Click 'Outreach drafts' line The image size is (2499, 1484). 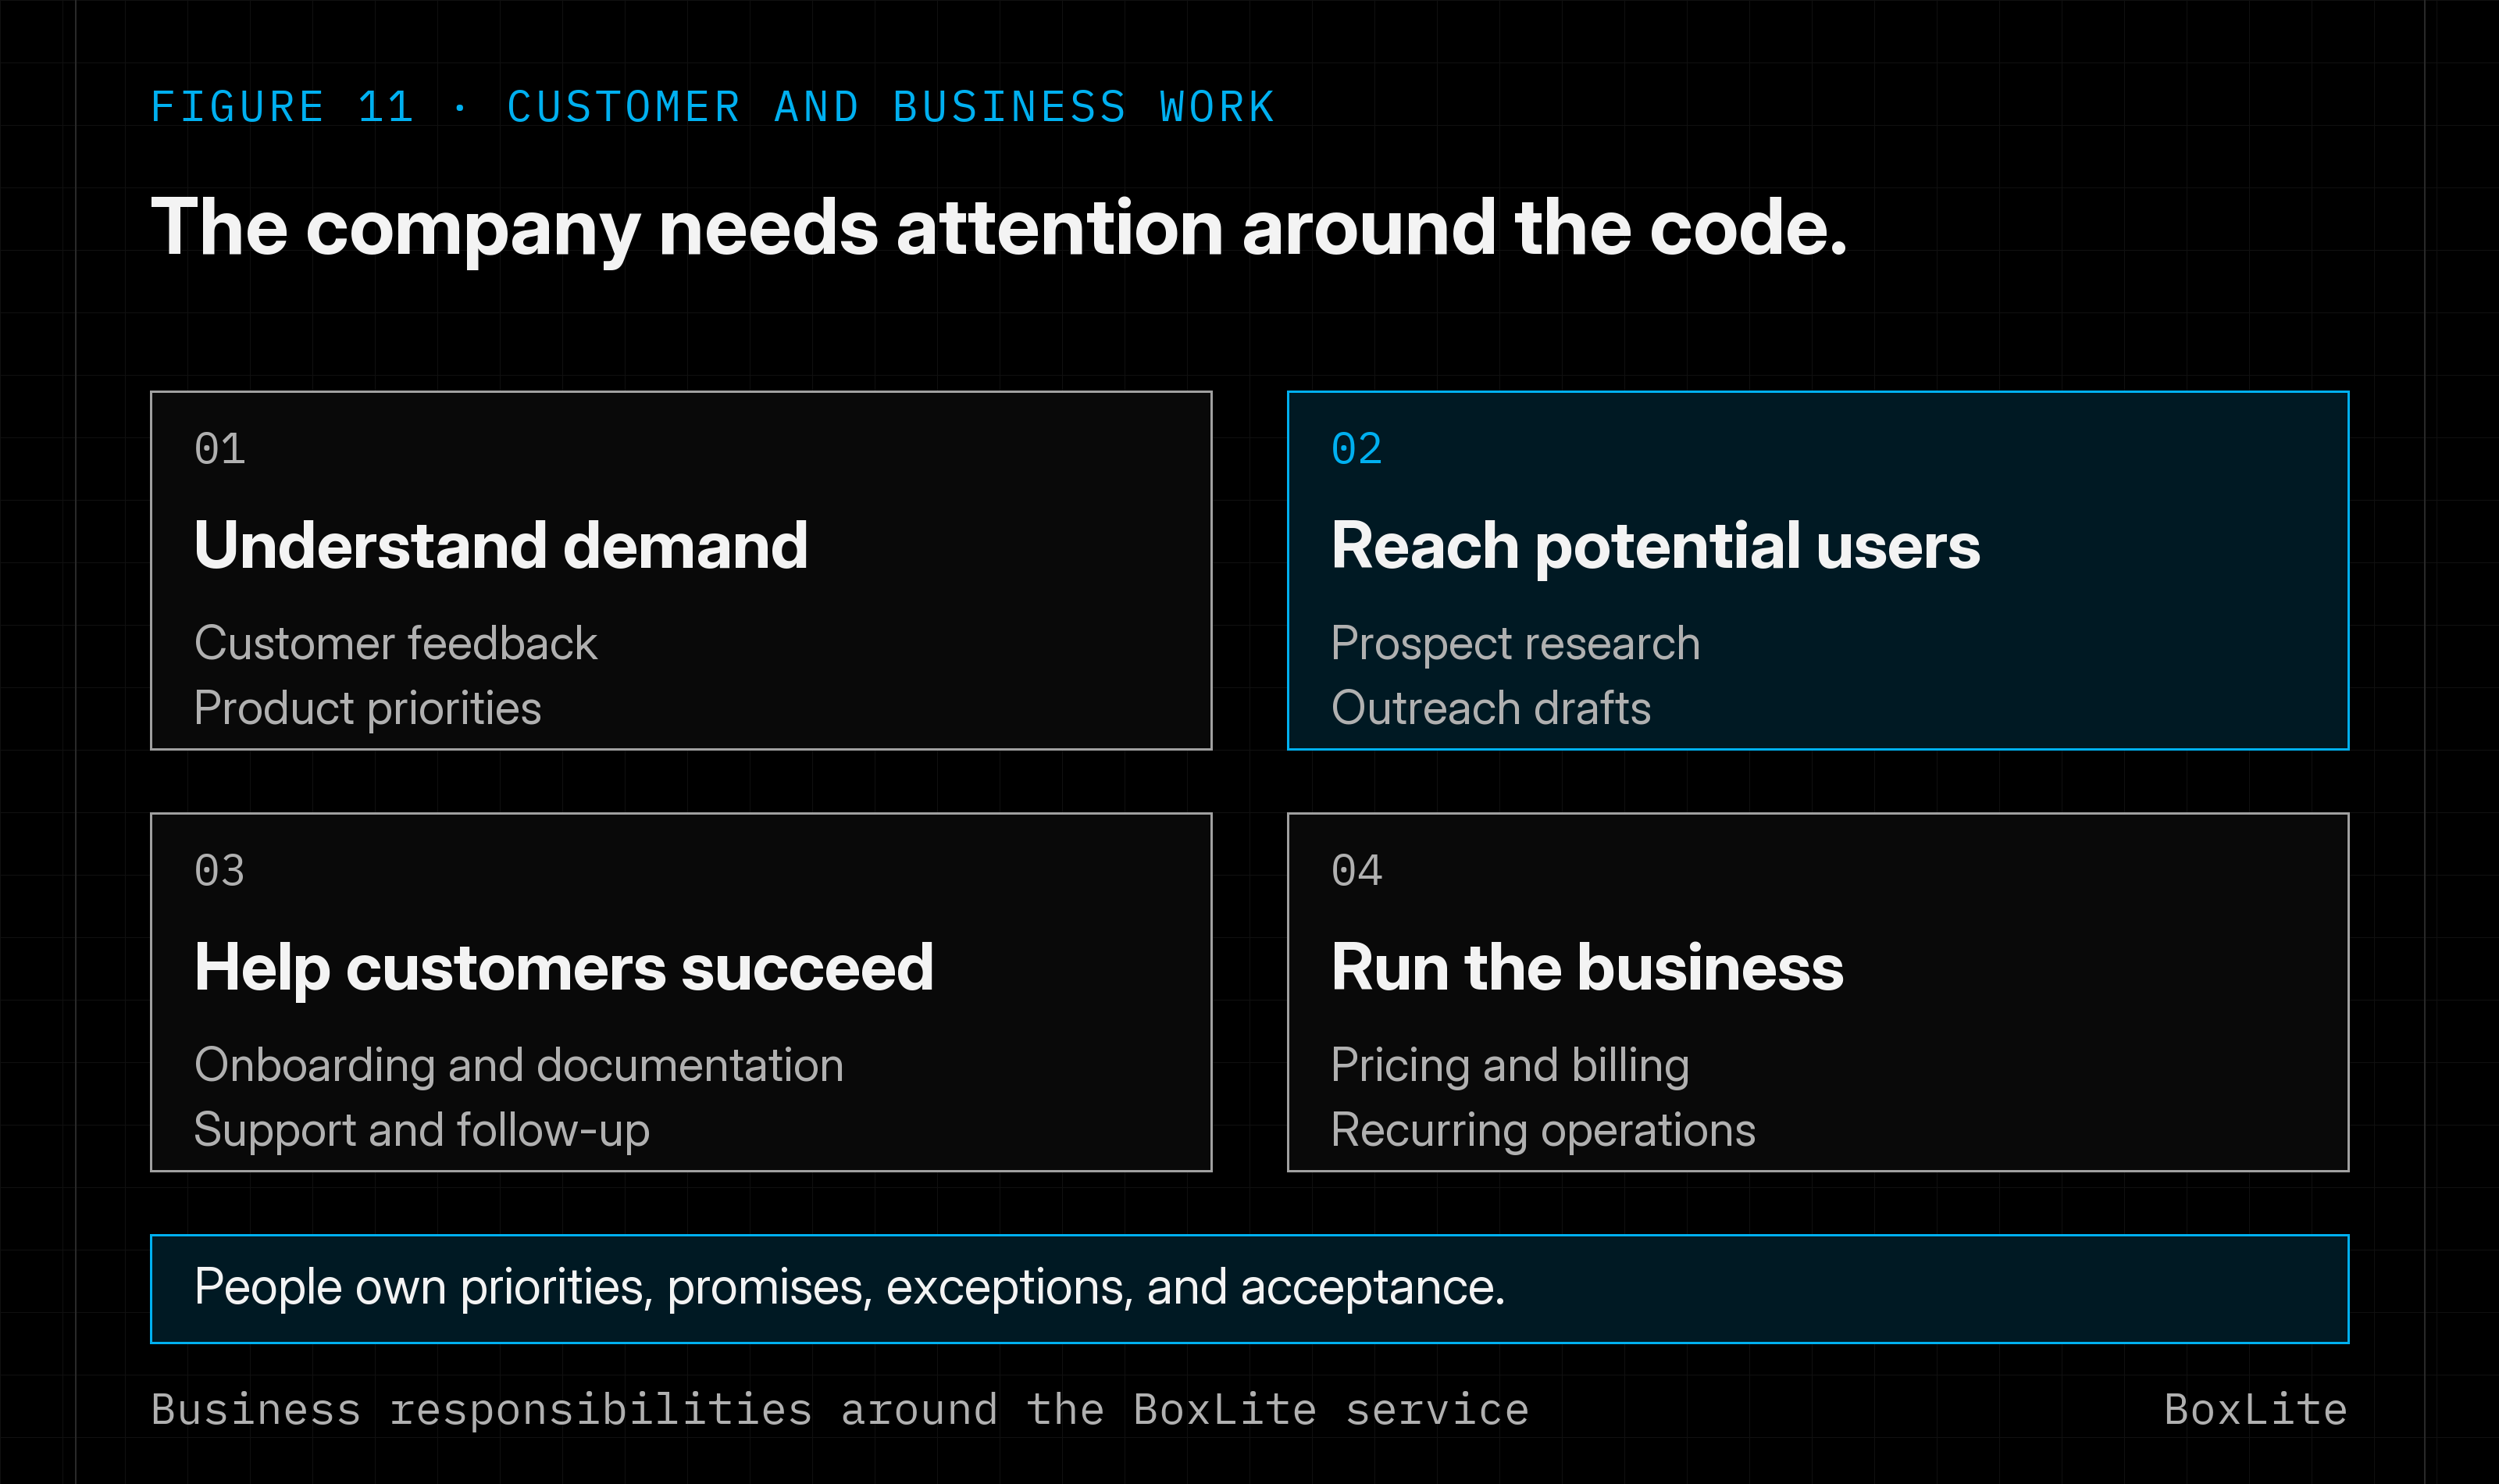[x=1490, y=708]
